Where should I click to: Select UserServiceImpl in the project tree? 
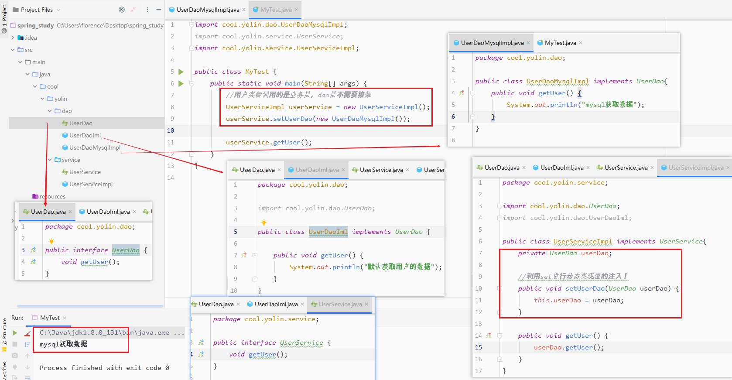pyautogui.click(x=86, y=184)
